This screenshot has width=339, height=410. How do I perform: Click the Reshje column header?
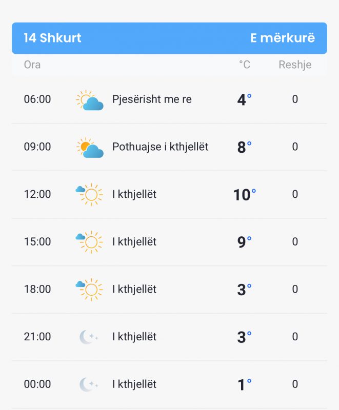click(295, 65)
